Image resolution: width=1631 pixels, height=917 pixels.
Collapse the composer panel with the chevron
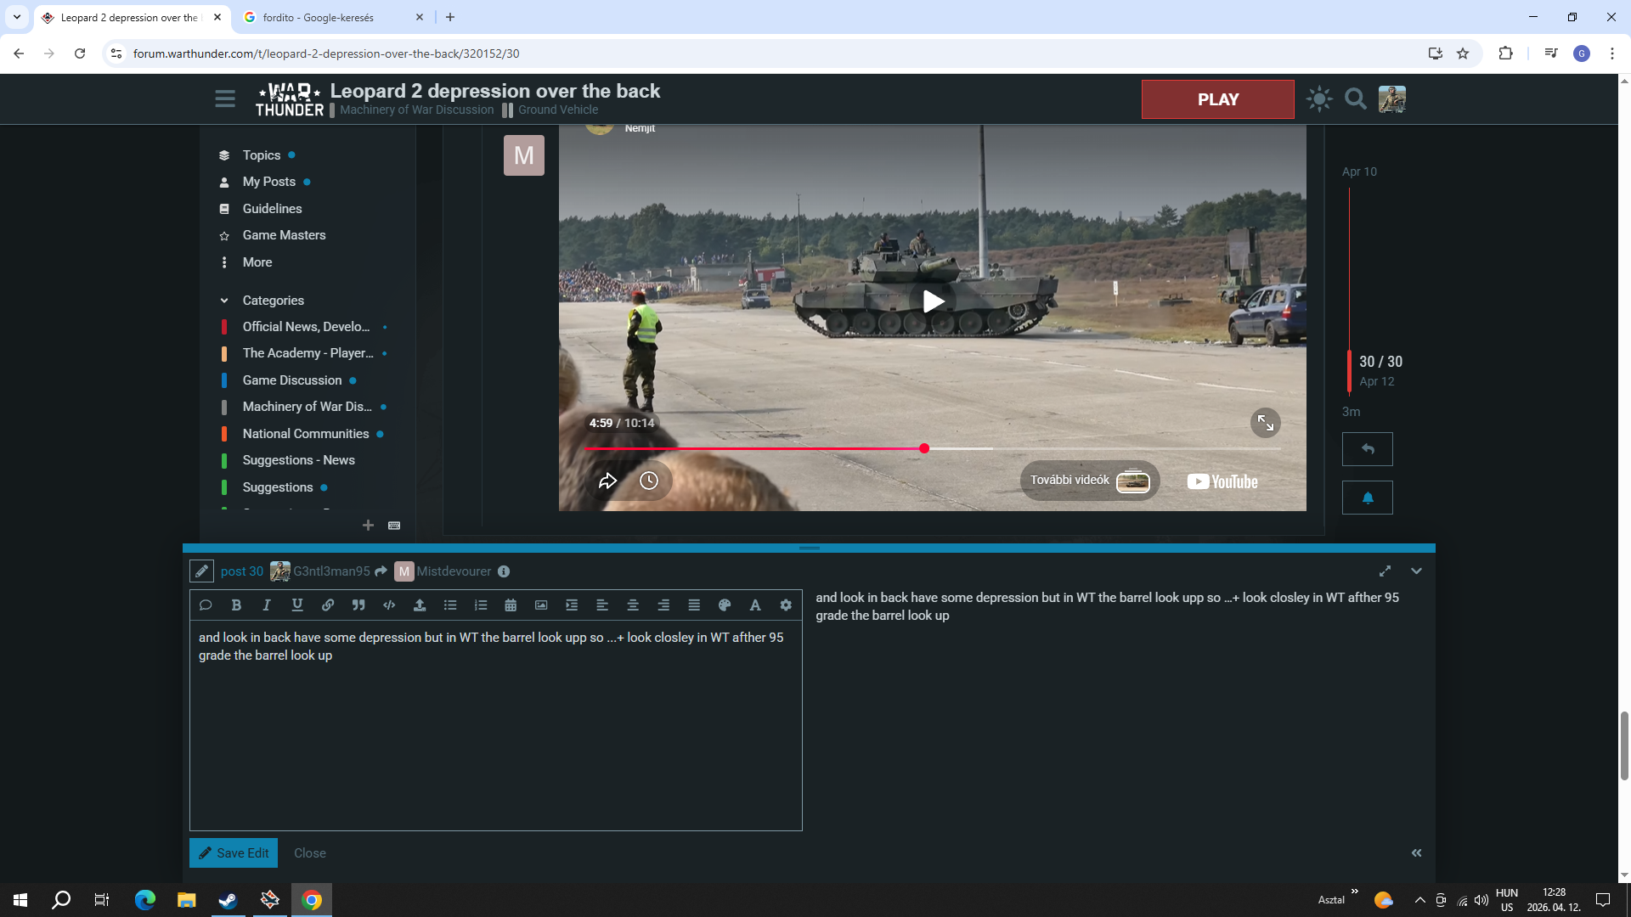[1416, 571]
